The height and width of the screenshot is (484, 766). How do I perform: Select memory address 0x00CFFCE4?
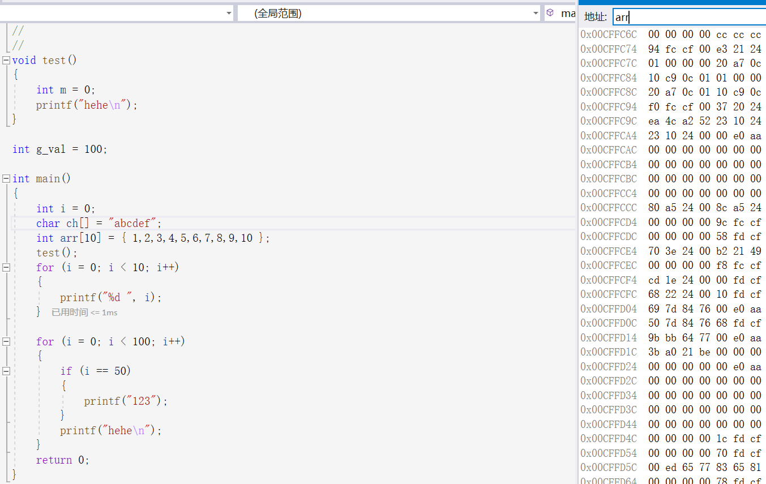(609, 251)
